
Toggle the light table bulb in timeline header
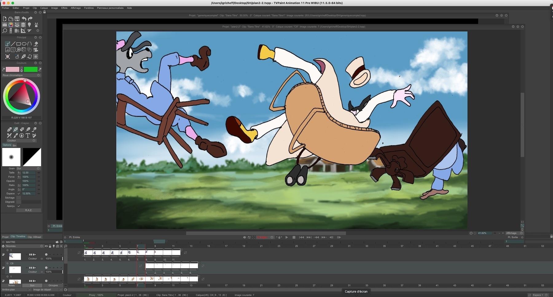point(54,246)
